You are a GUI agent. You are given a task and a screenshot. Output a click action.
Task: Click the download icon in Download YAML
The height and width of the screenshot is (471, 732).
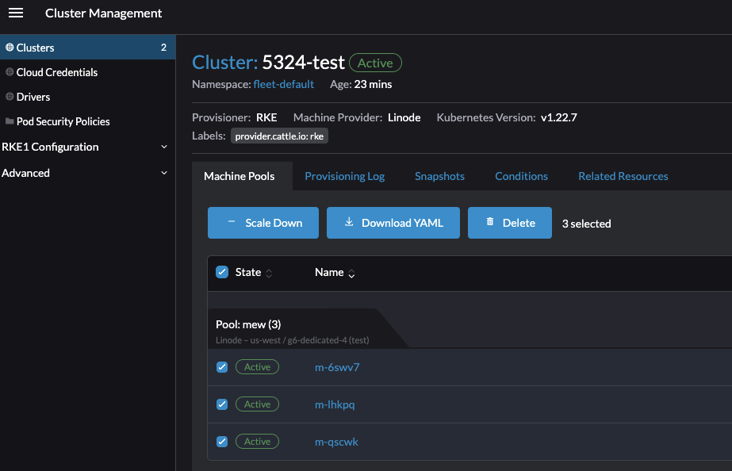349,223
